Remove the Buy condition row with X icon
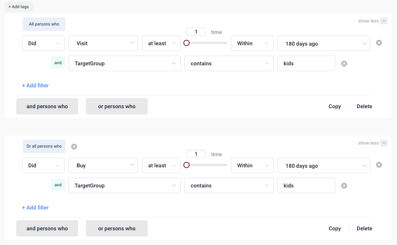 coord(379,165)
